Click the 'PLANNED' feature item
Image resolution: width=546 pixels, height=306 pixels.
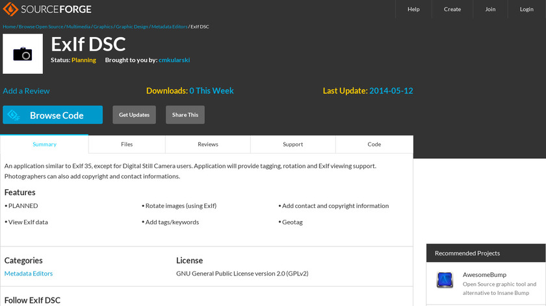21,206
